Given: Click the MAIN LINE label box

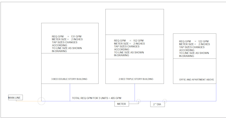Looking at the screenshot, I should tap(15, 97).
